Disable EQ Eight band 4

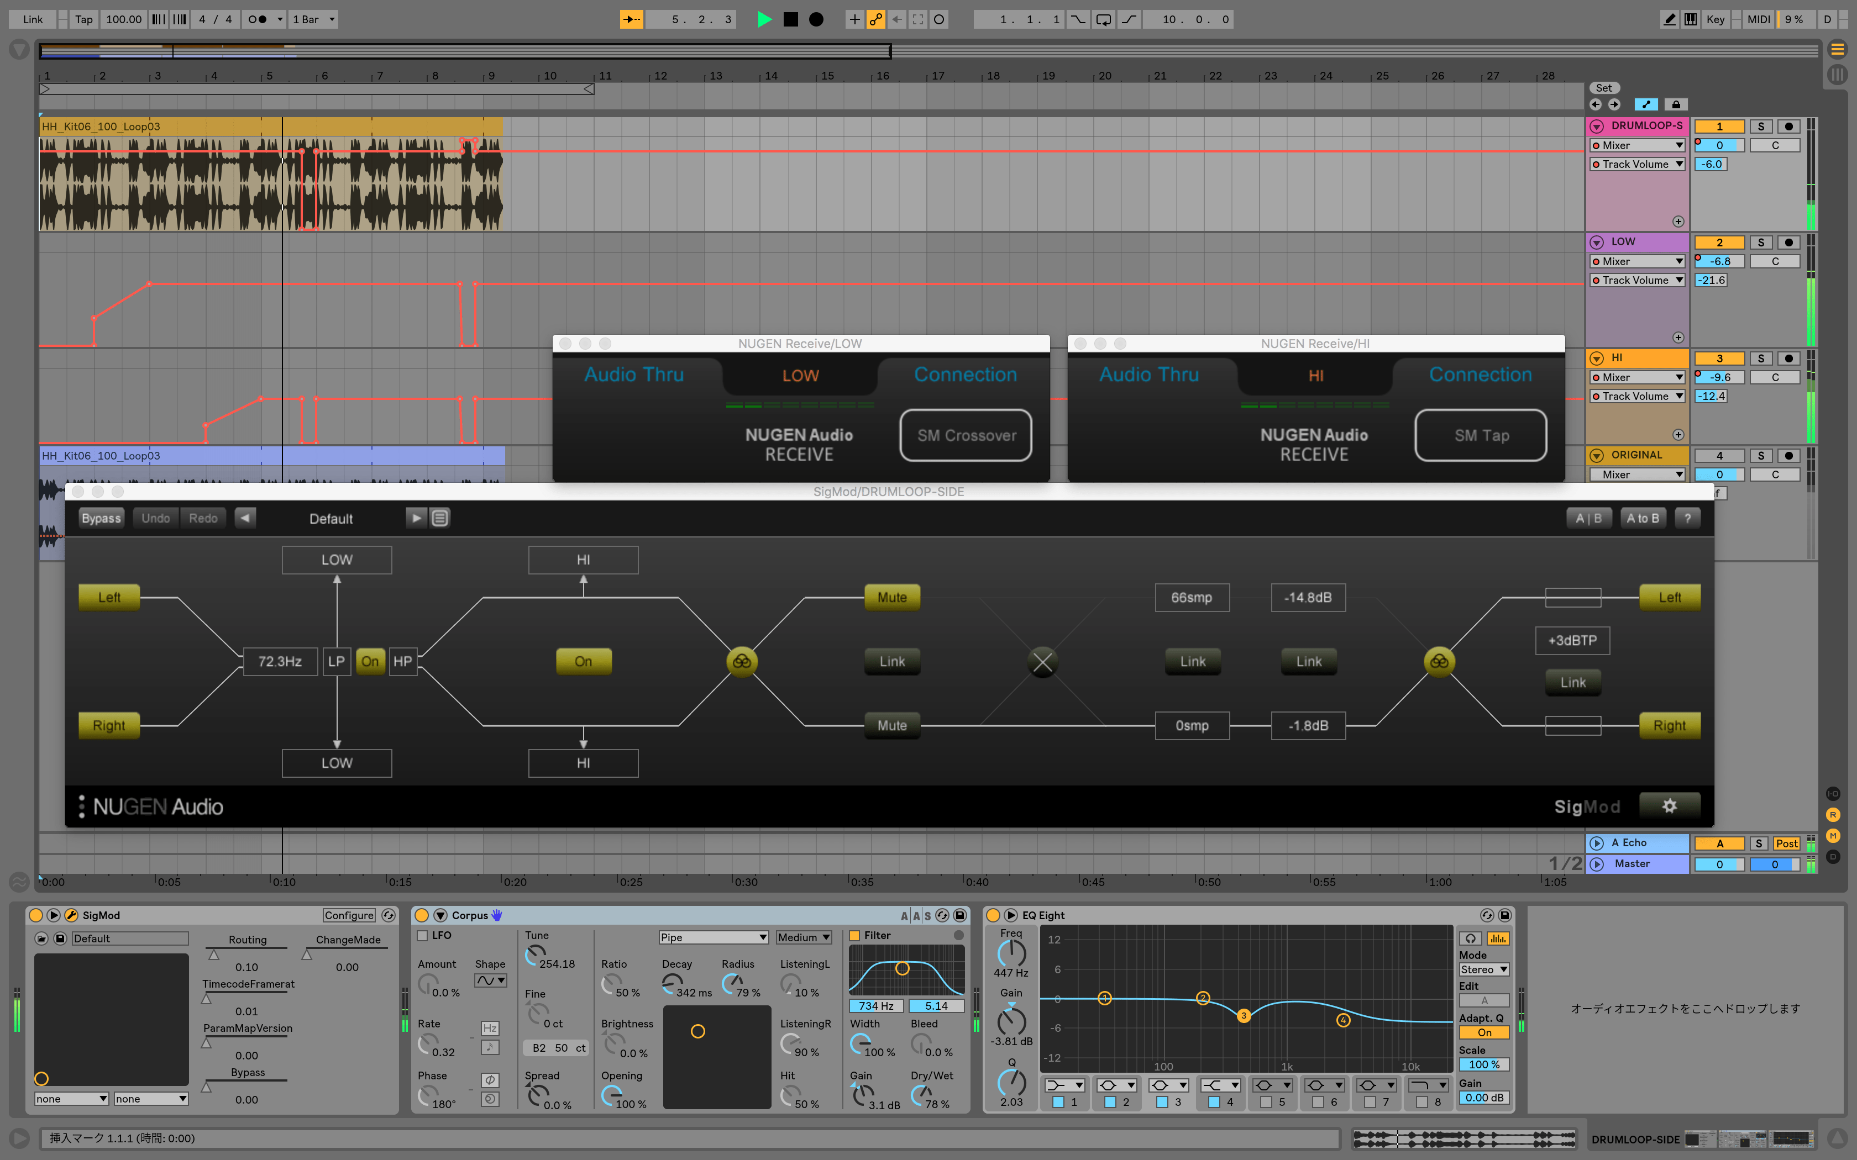pos(1214,1103)
